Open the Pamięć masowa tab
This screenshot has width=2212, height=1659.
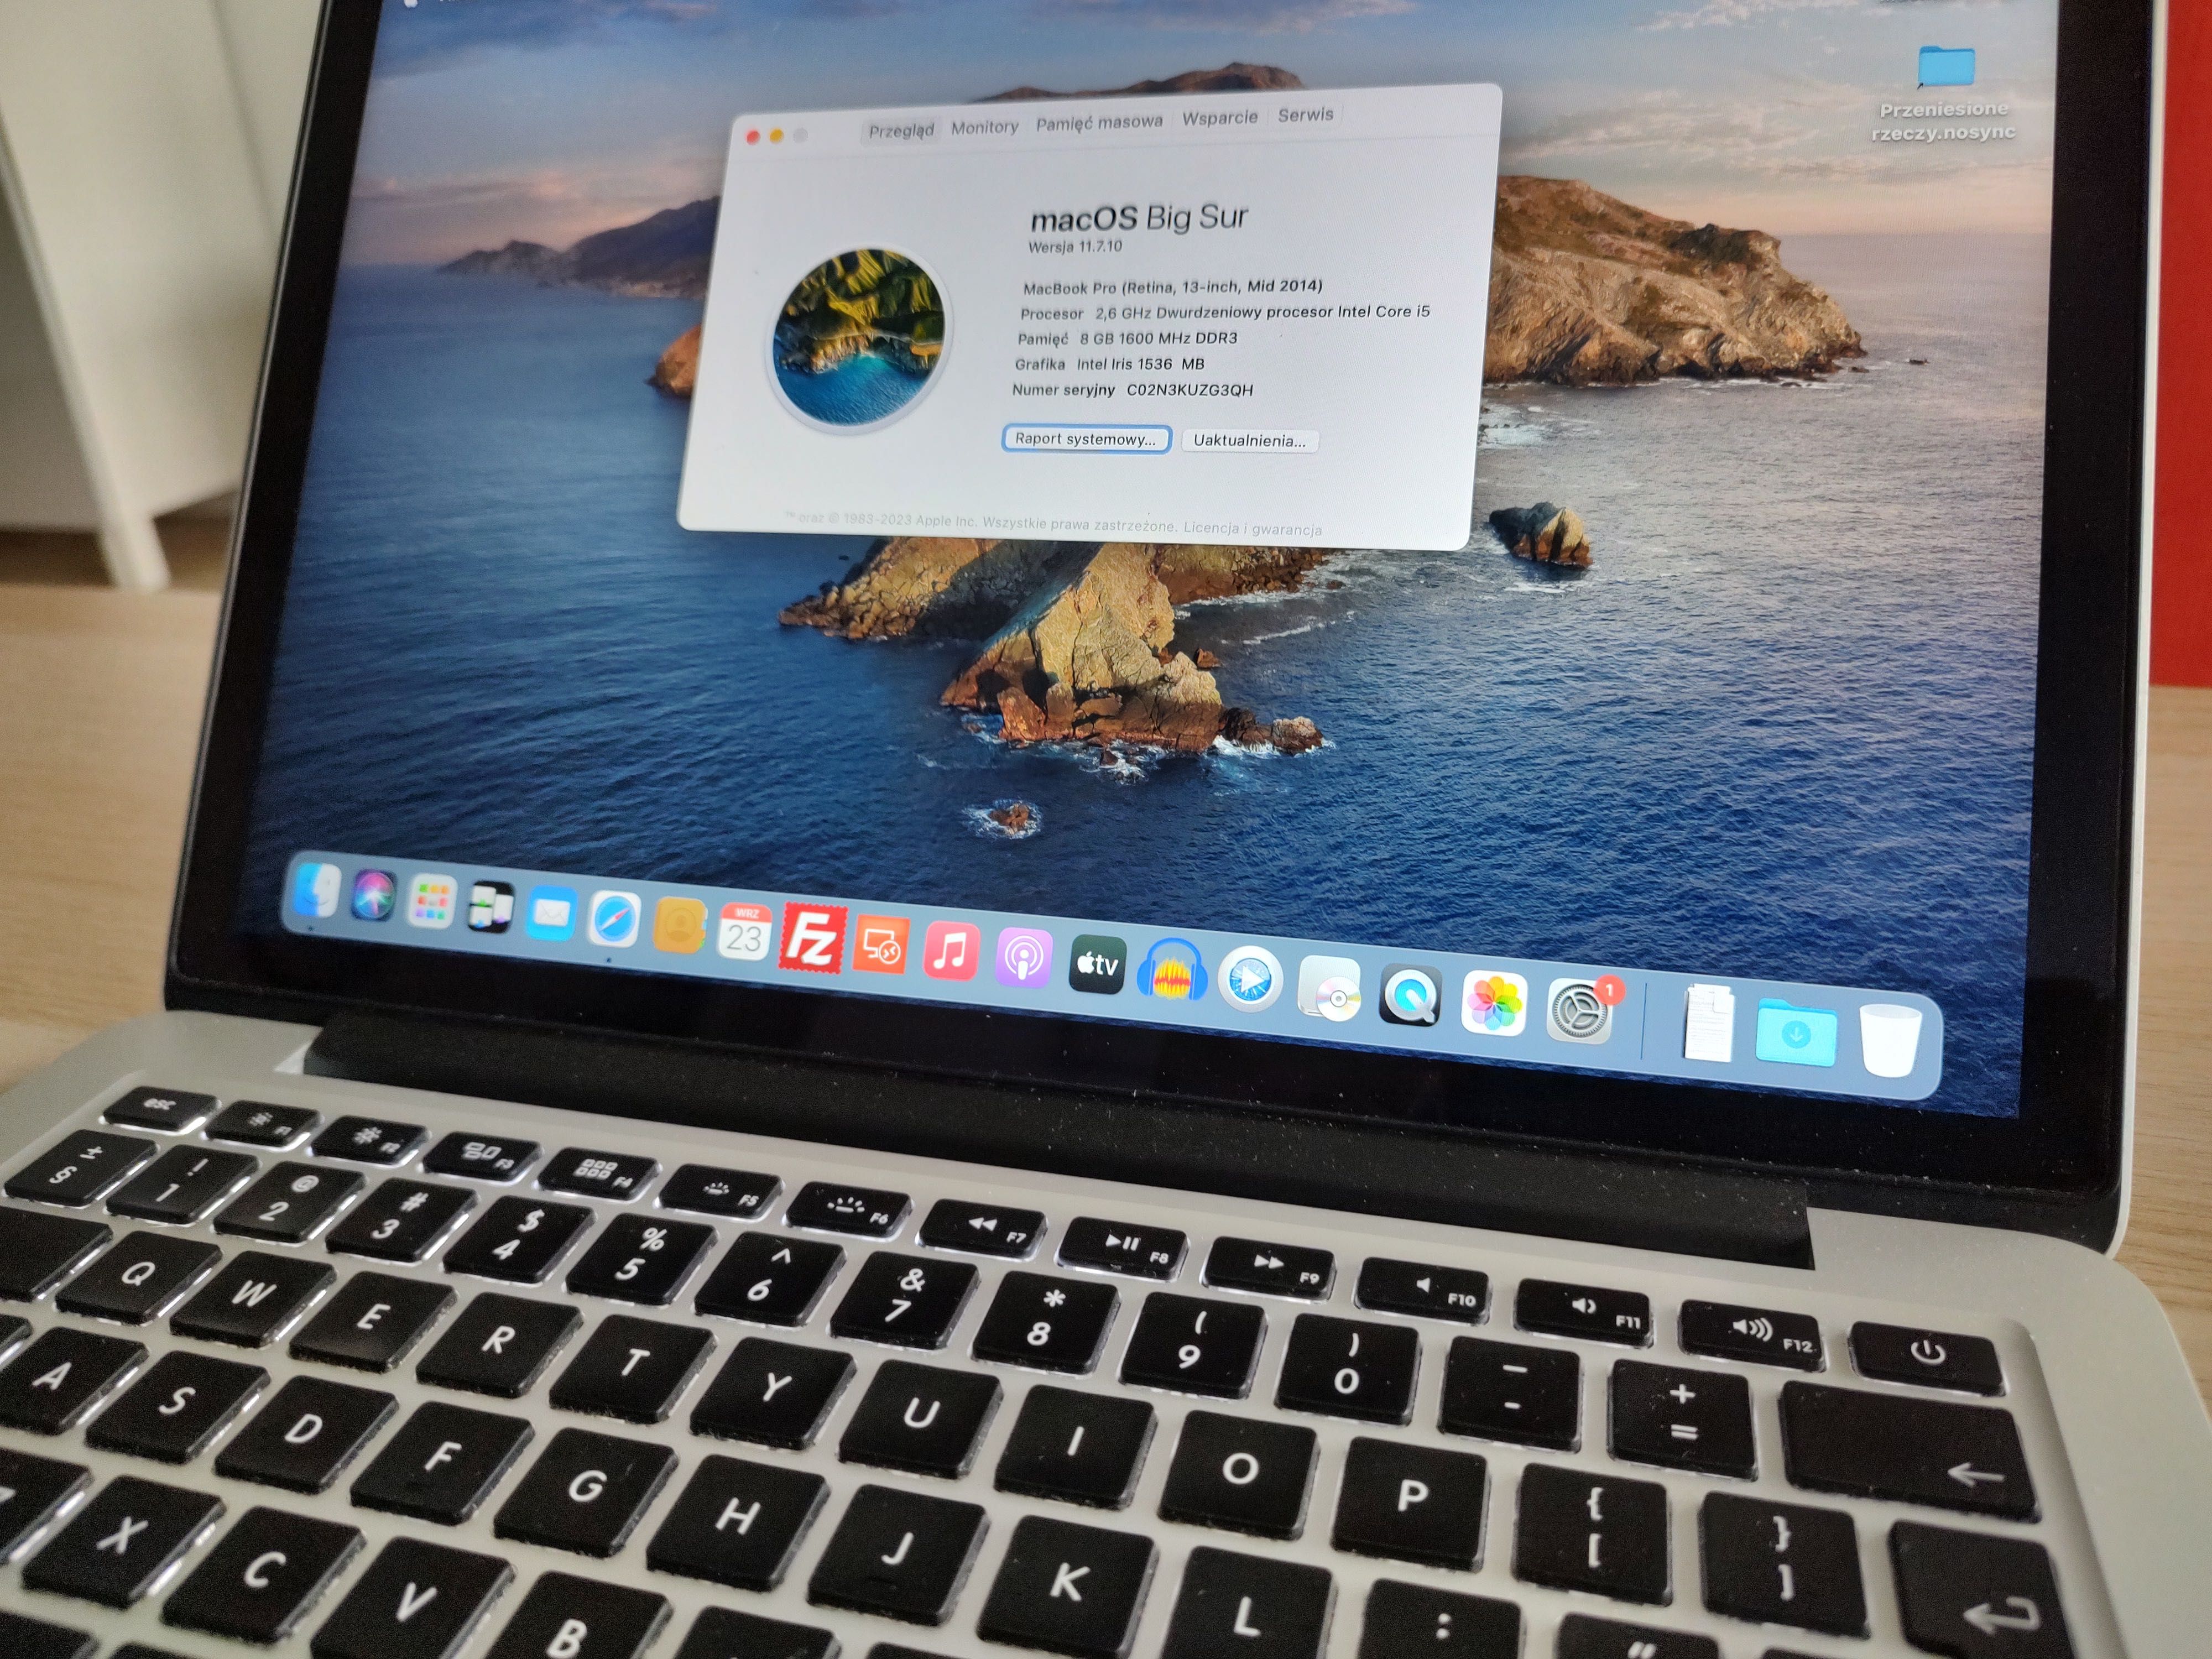coord(1099,122)
